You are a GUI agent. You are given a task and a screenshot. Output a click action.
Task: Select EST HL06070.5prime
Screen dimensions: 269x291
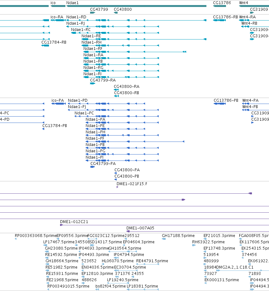click(118, 261)
